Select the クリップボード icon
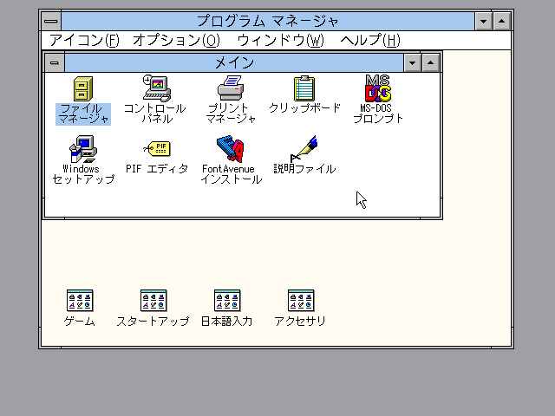This screenshot has width=555, height=416. (x=304, y=88)
